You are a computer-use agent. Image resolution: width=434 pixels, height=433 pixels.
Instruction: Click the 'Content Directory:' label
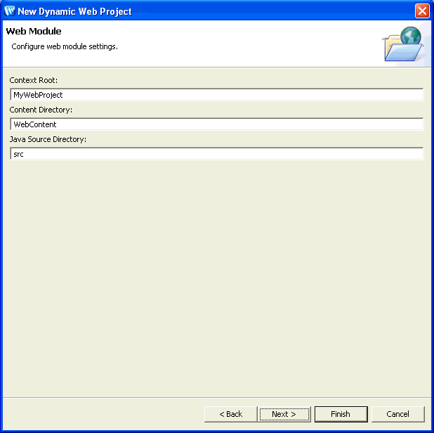click(x=41, y=110)
